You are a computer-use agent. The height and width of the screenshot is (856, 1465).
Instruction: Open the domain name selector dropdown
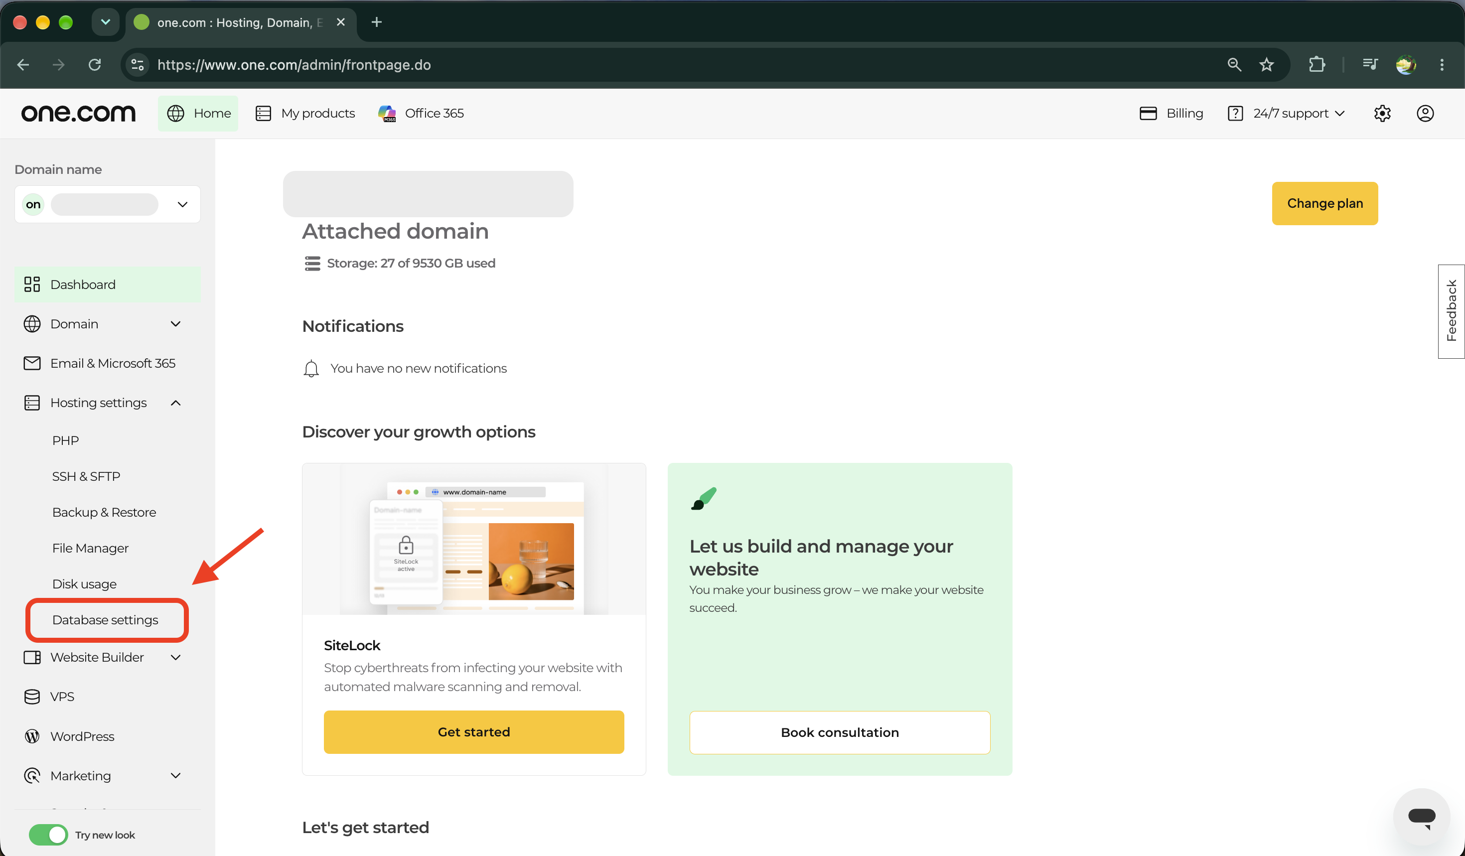coord(108,204)
